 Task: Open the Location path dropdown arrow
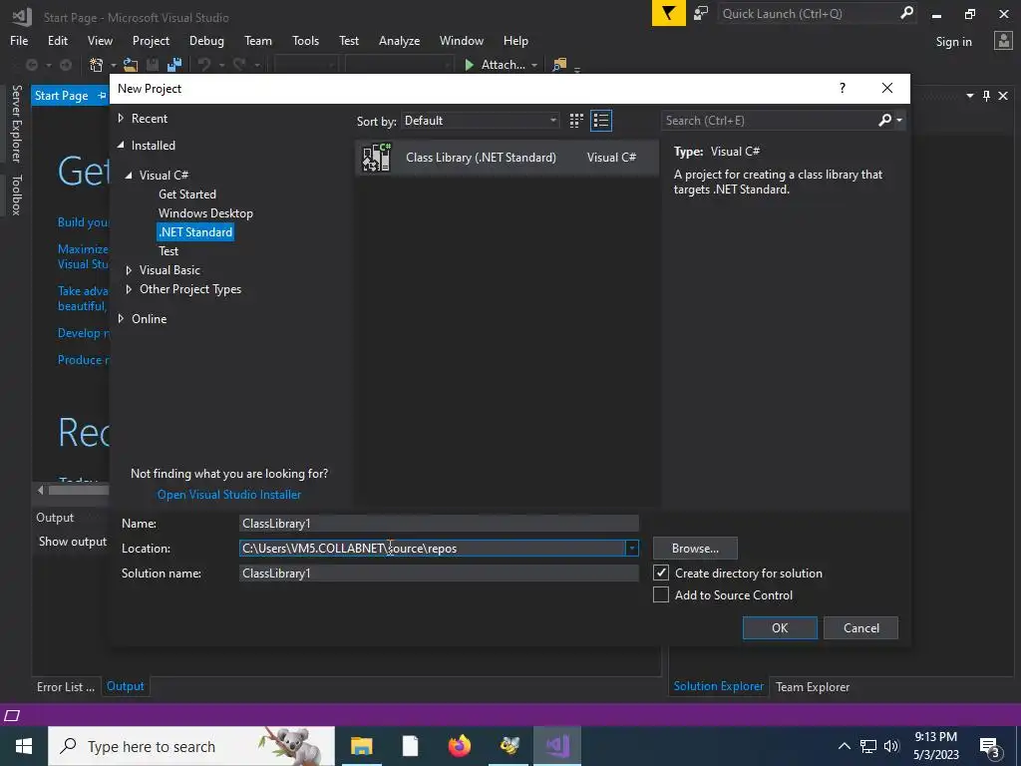[x=631, y=549]
